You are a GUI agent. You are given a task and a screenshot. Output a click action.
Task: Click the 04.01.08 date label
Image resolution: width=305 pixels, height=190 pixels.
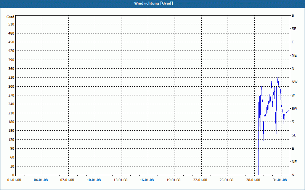point(41,180)
